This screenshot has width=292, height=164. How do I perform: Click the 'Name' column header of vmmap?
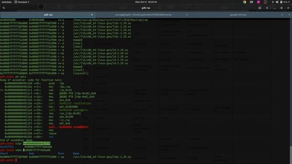pyautogui.click(x=76, y=154)
